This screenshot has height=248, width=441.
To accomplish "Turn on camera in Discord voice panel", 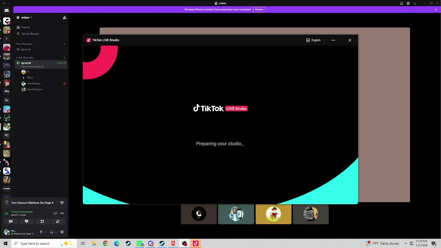I will click(11, 221).
